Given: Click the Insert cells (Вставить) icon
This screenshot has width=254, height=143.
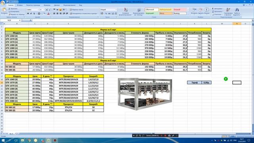Looking at the screenshot, I should 194,10.
